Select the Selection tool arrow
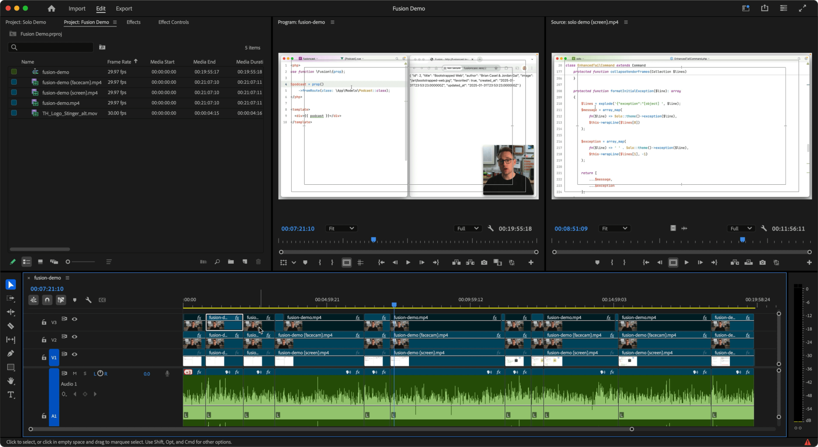818x447 pixels. click(x=11, y=285)
